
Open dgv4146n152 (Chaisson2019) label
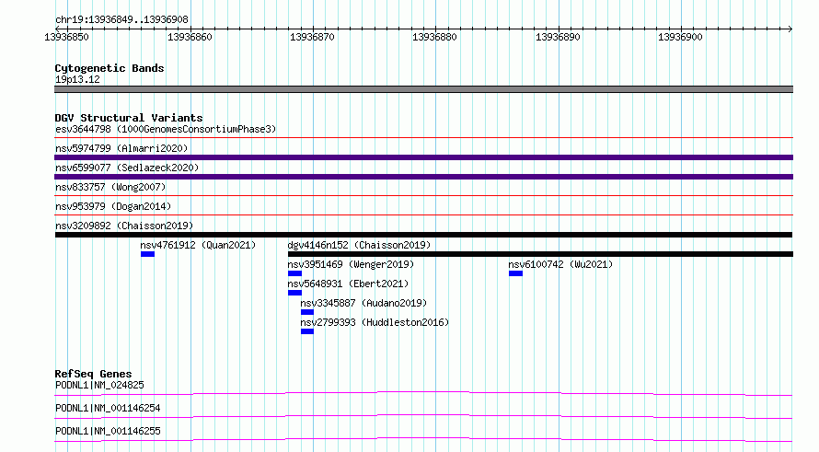click(x=360, y=245)
